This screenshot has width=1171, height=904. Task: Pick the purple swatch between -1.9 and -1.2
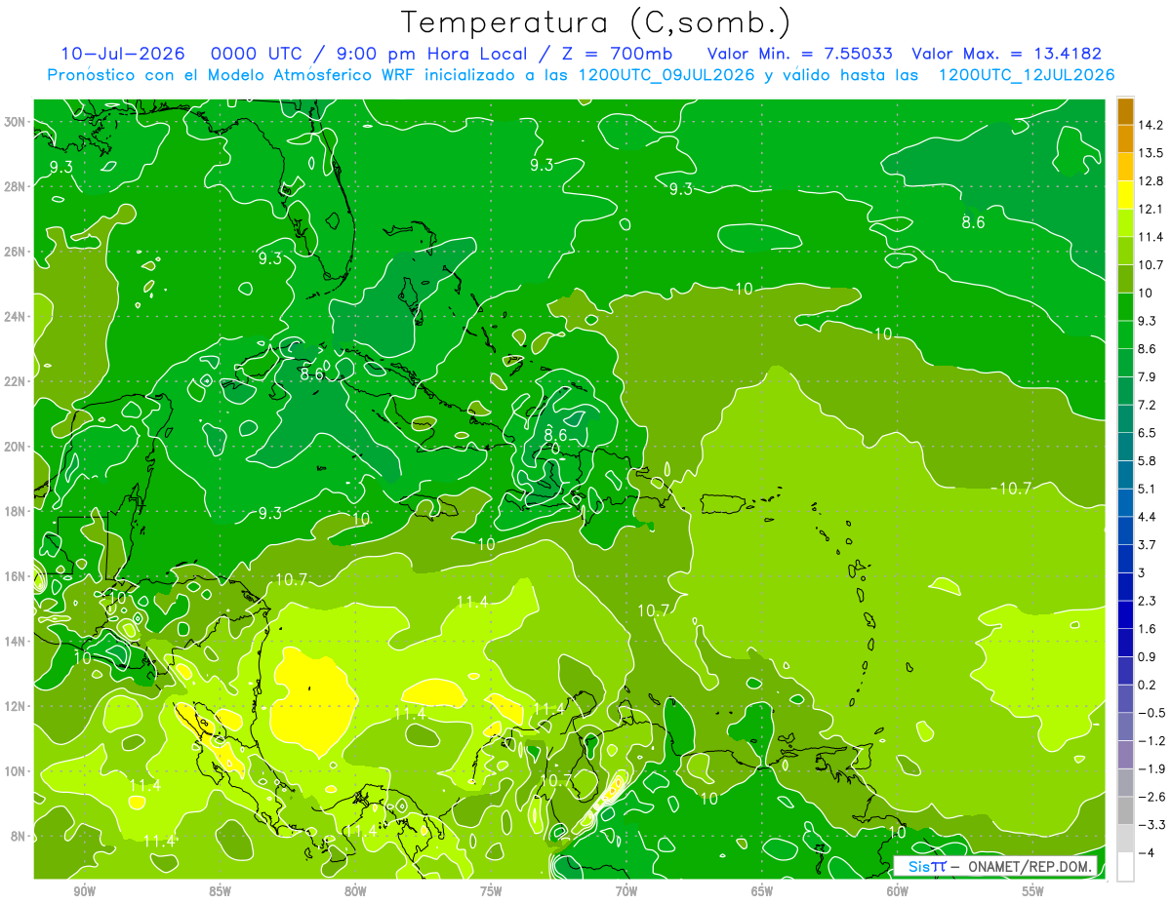[1125, 754]
